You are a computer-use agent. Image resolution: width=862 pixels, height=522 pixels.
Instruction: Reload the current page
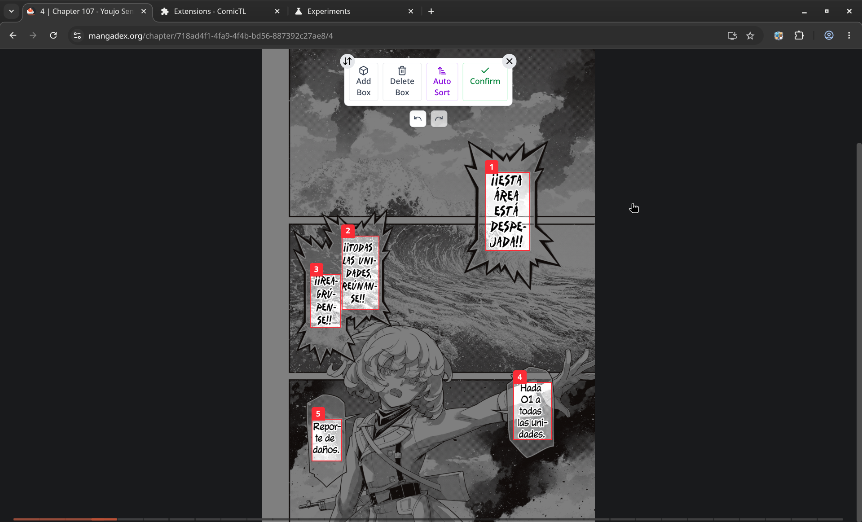(53, 35)
